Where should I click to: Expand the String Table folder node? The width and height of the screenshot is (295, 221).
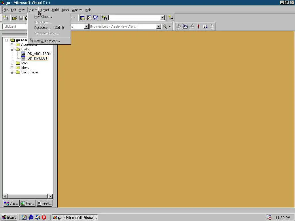pos(12,72)
